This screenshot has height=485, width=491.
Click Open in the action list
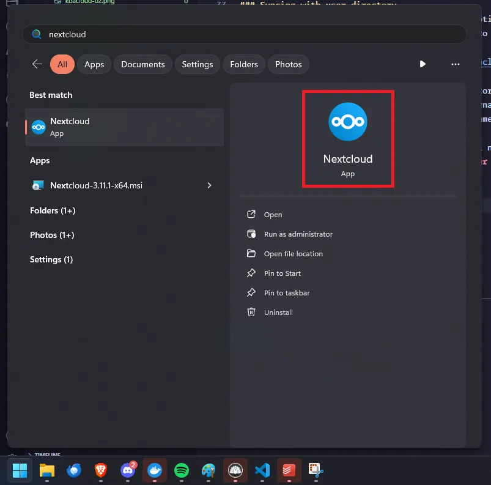coord(273,215)
